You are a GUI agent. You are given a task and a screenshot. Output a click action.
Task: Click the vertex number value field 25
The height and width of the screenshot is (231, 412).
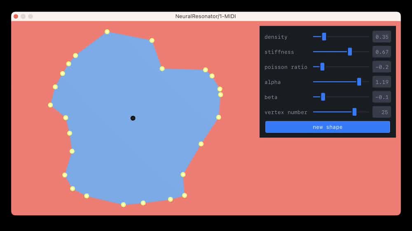pos(382,112)
